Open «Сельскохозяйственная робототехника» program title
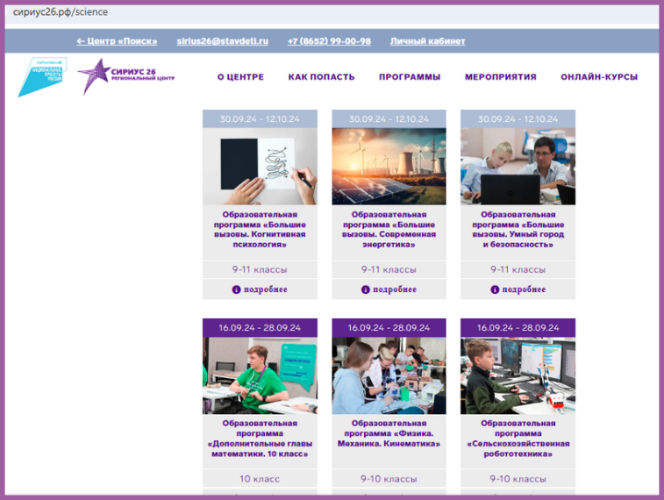The width and height of the screenshot is (664, 500). 518,439
